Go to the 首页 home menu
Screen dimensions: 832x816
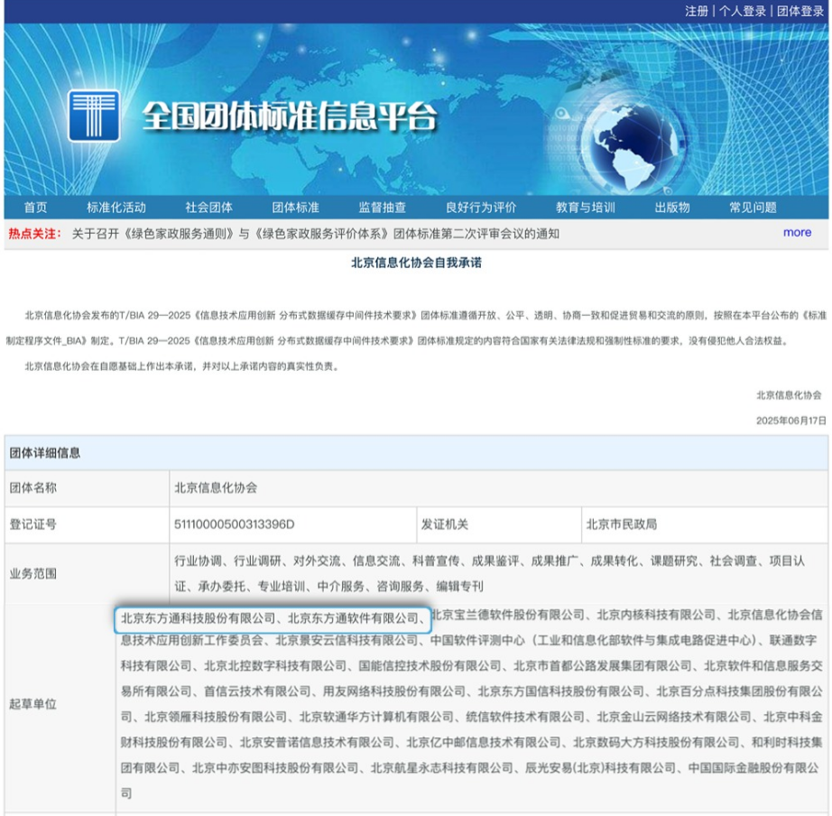coord(35,208)
